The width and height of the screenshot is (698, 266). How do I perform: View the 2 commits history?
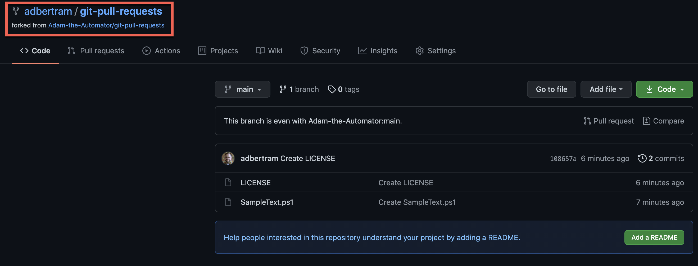pyautogui.click(x=661, y=158)
